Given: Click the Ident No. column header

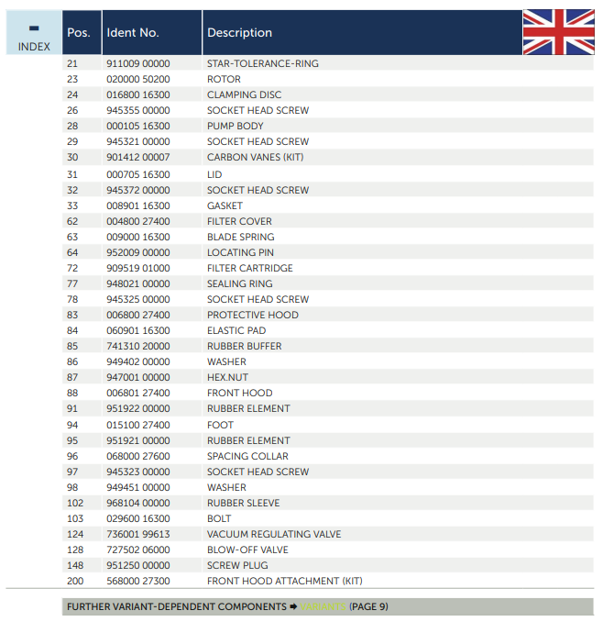Looking at the screenshot, I should [133, 33].
